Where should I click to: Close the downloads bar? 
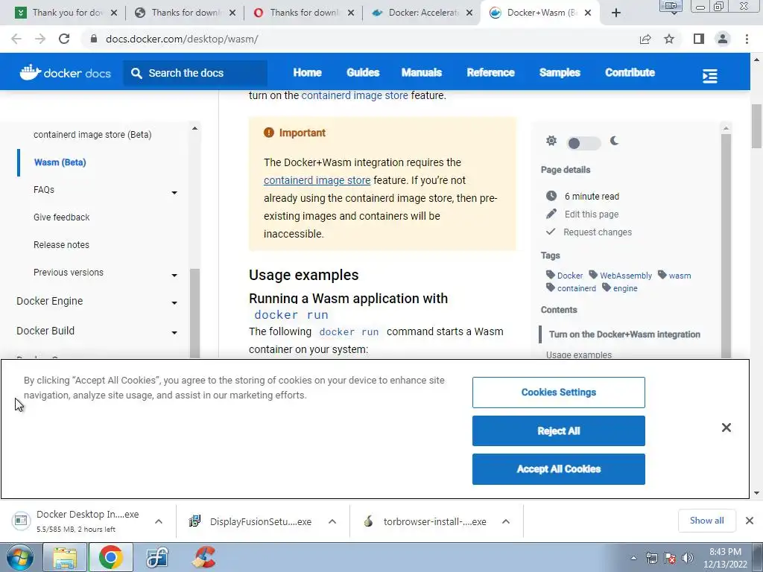[x=750, y=521]
